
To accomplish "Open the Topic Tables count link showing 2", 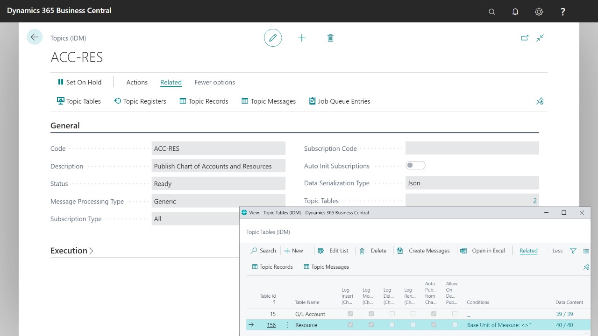I will coord(535,201).
